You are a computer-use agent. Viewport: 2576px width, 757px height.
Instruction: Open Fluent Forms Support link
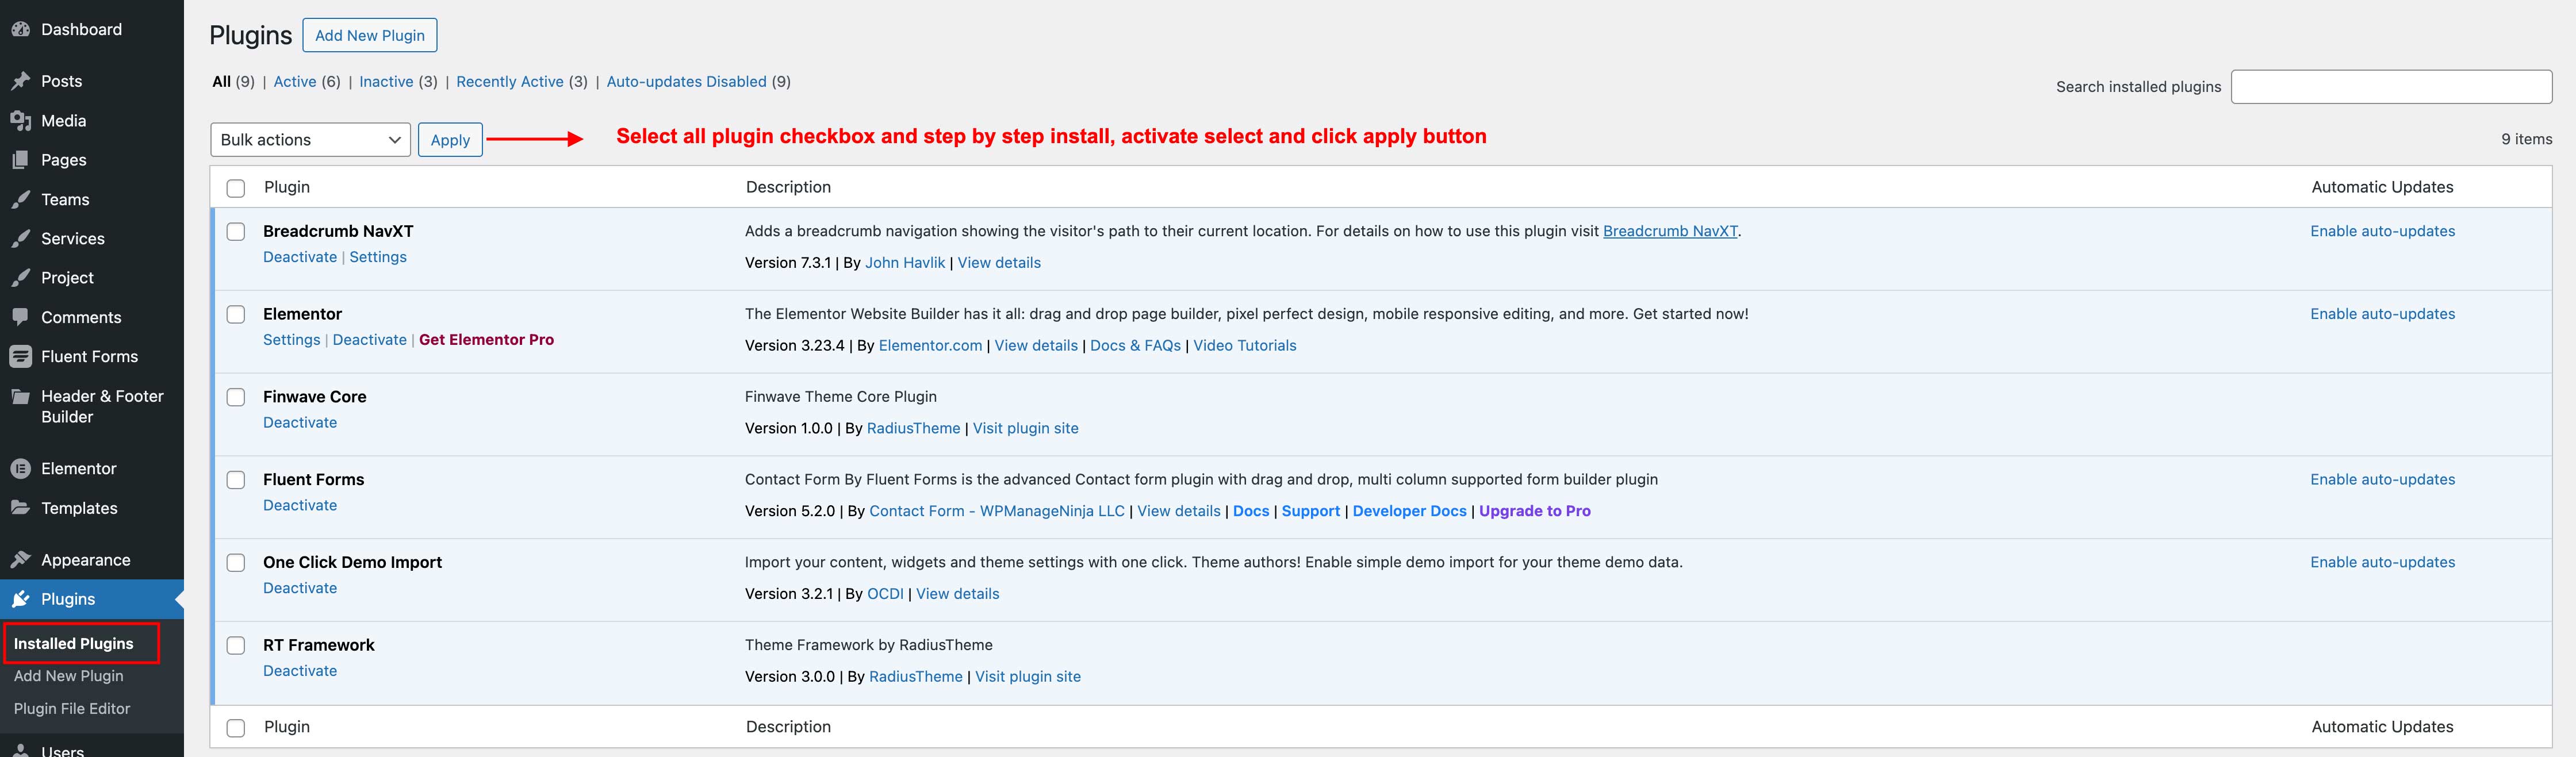pyautogui.click(x=1311, y=511)
